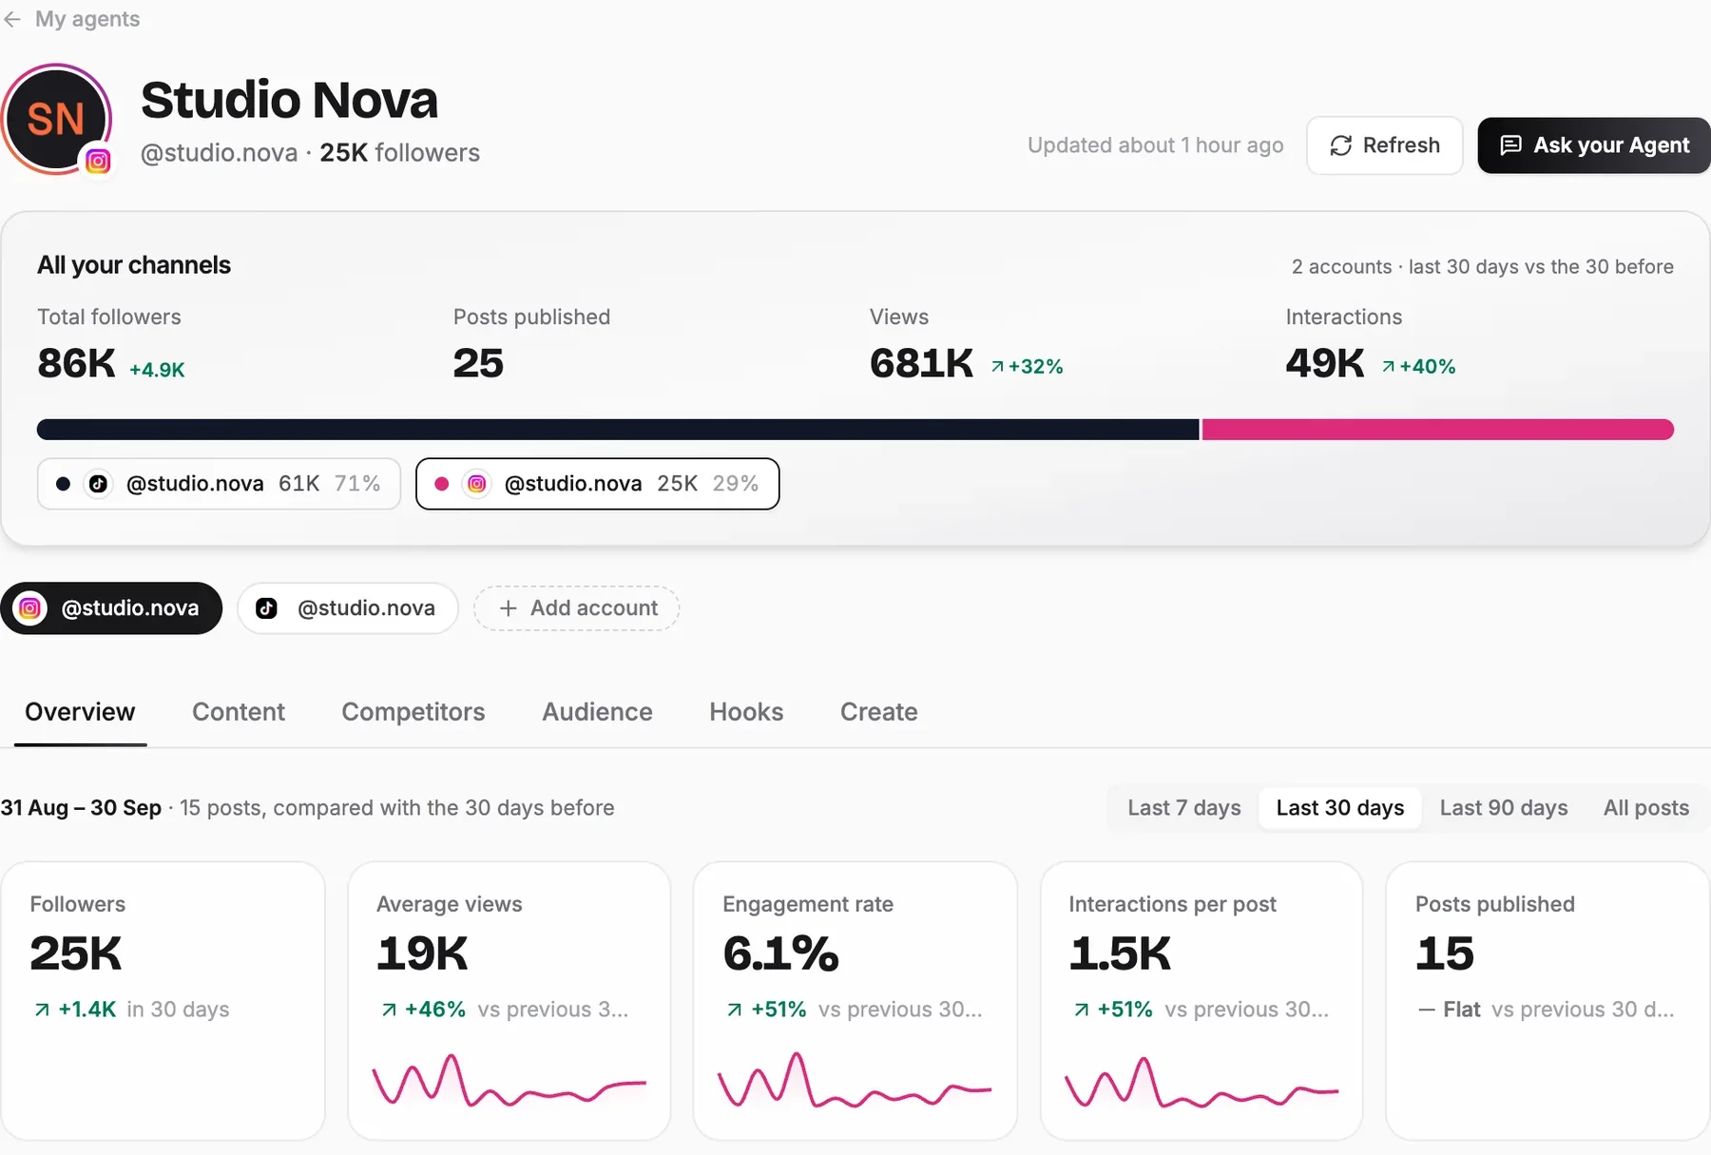The image size is (1711, 1155).
Task: Click the Studio Nova SN avatar
Action: pyautogui.click(x=56, y=120)
